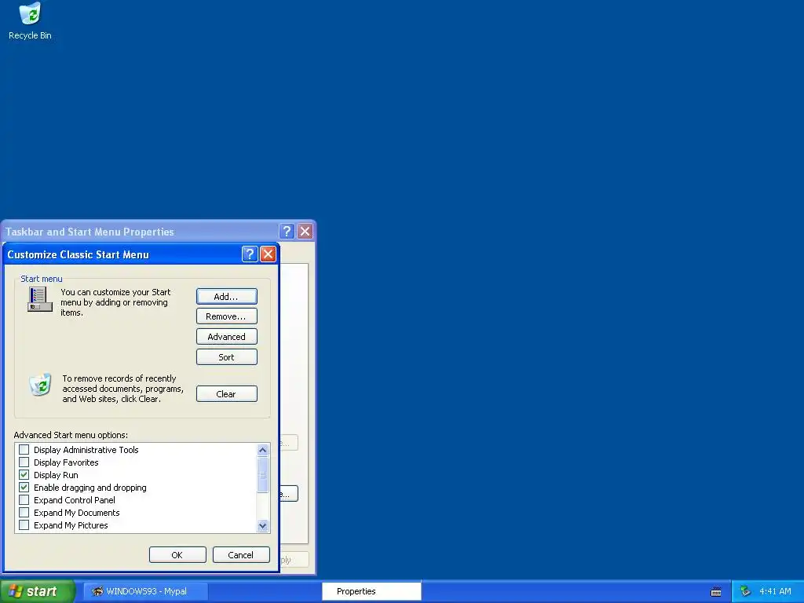Click the 4:41 AM system clock
The image size is (804, 603).
[775, 591]
